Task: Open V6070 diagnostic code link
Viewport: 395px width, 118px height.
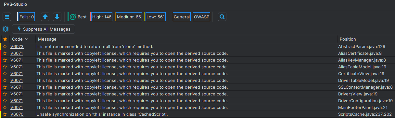Action: 17,114
